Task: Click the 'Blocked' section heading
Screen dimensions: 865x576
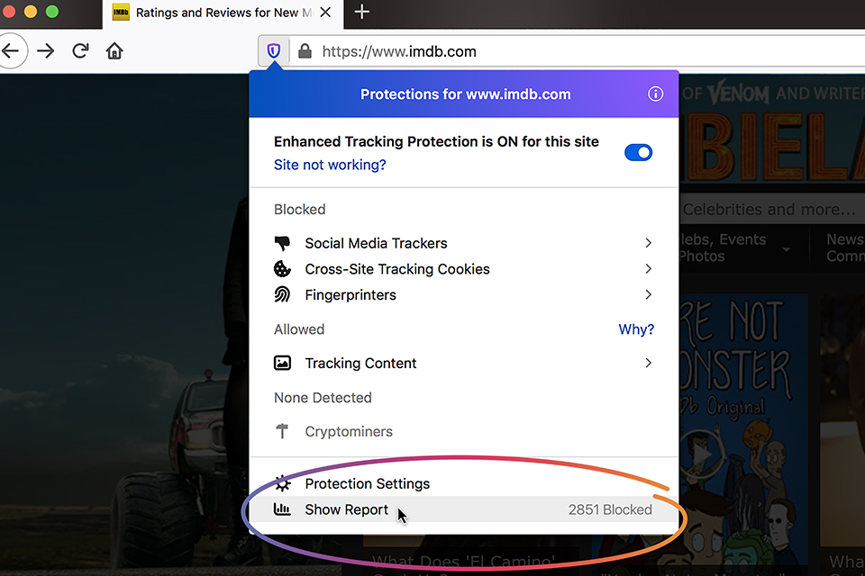Action: click(299, 210)
